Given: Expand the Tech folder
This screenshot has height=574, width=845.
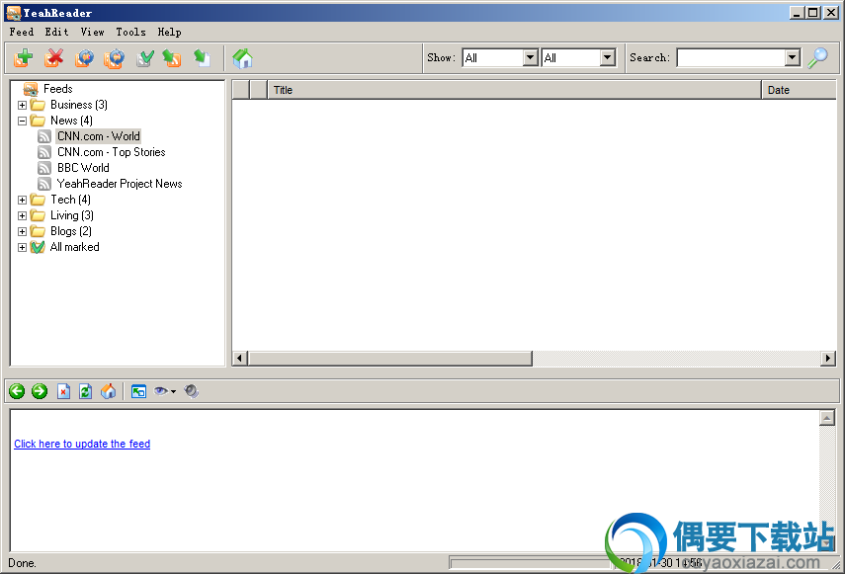Looking at the screenshot, I should coord(22,200).
